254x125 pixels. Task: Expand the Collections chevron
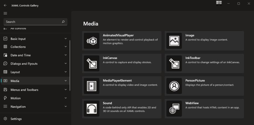66,47
